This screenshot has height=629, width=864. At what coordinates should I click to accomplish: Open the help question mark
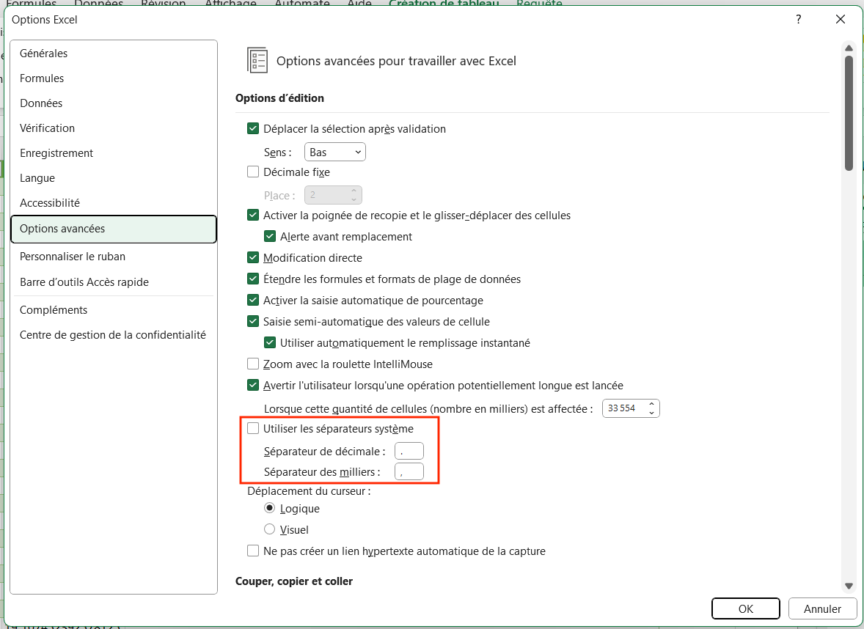click(799, 19)
